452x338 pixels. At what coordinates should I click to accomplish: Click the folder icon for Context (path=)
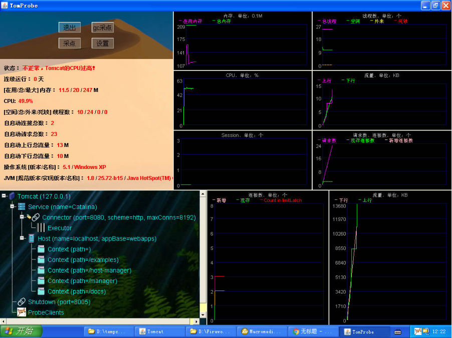(x=41, y=249)
